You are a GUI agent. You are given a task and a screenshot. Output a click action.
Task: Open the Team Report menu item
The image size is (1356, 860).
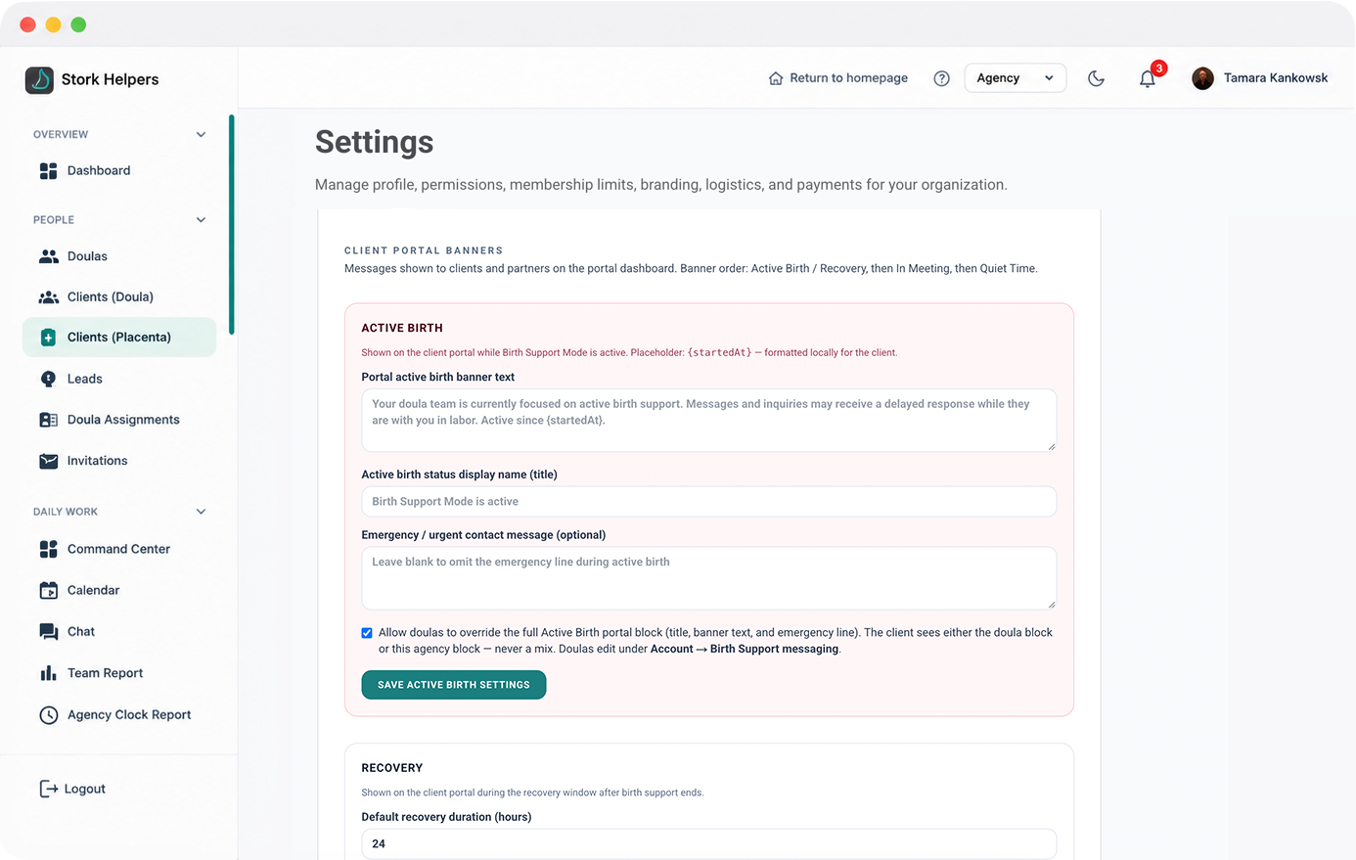tap(119, 673)
